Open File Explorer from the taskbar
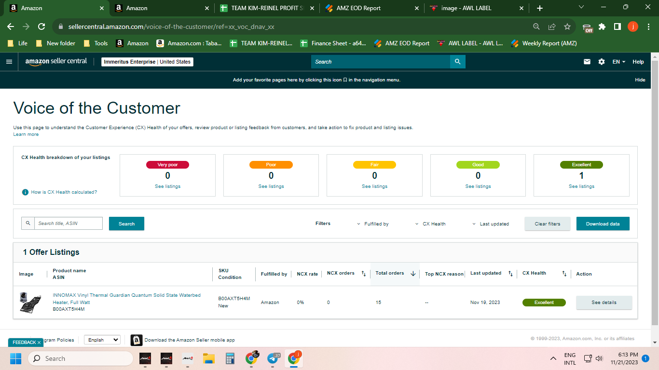 coord(208,358)
